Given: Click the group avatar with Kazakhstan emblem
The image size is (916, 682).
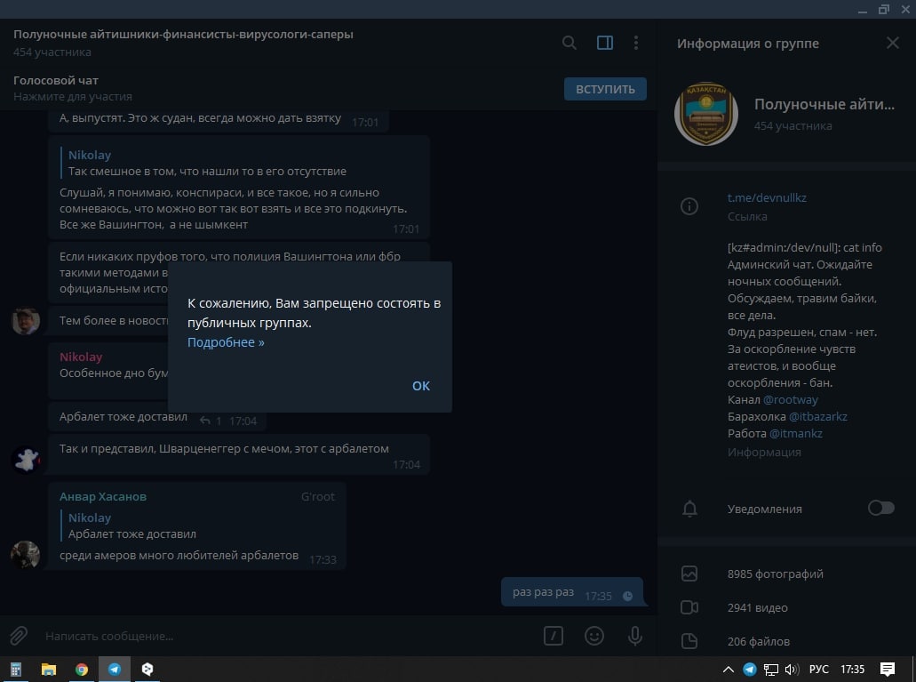Looking at the screenshot, I should pyautogui.click(x=706, y=114).
